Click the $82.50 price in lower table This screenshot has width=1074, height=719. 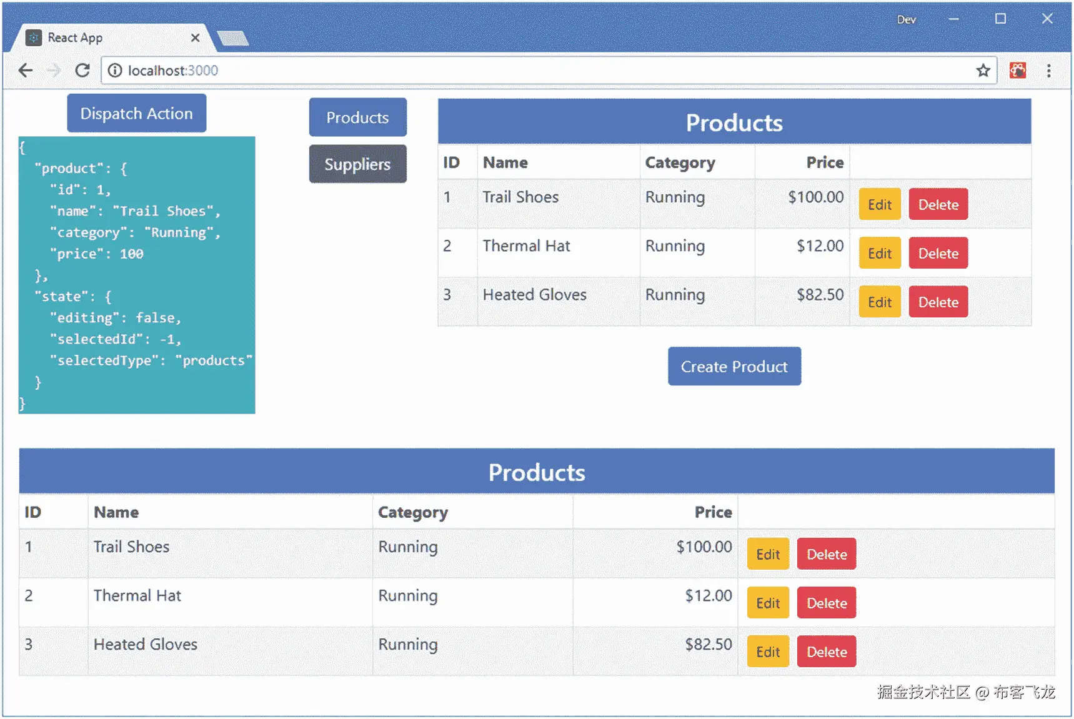coord(709,645)
